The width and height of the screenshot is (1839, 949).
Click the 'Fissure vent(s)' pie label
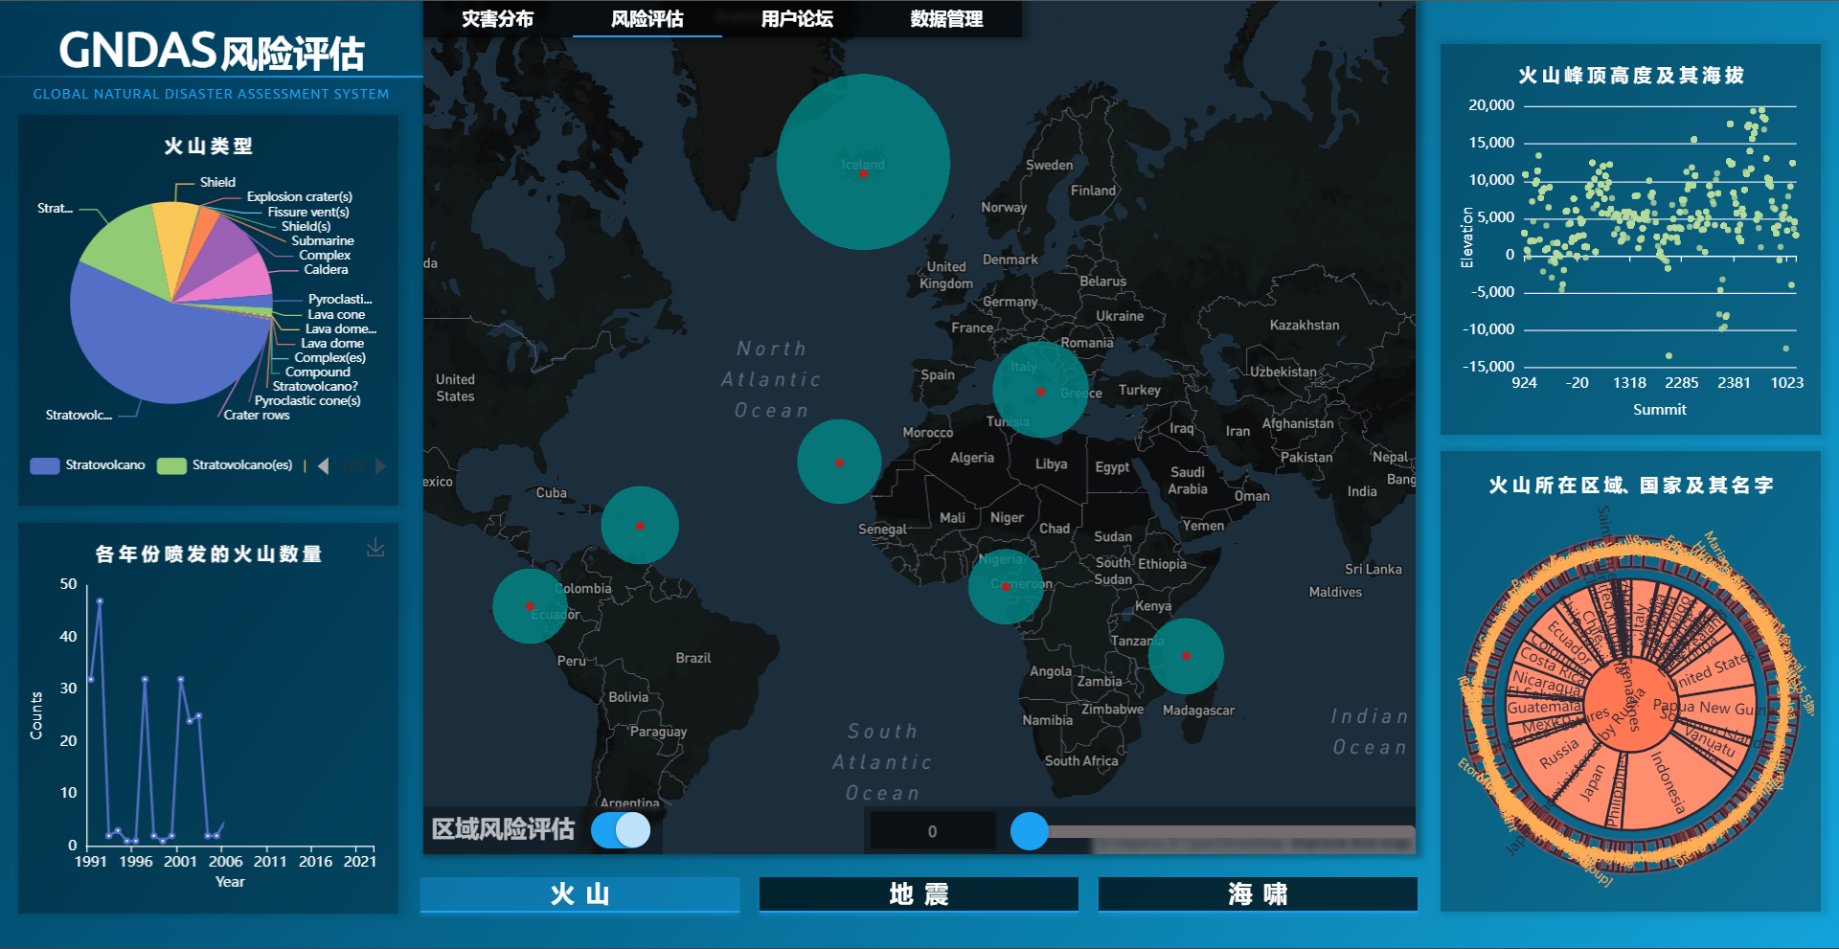[x=308, y=213]
